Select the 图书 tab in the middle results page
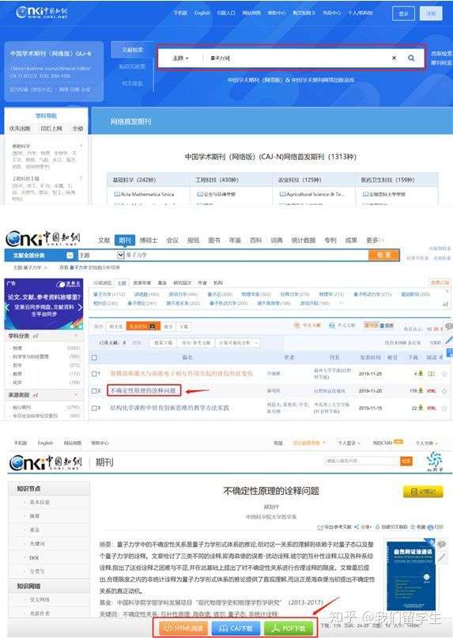453x638 pixels. [x=213, y=240]
